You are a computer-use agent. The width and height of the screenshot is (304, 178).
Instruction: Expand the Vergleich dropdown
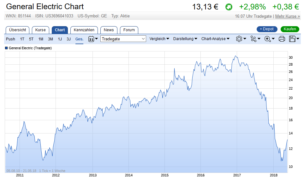click(x=159, y=39)
